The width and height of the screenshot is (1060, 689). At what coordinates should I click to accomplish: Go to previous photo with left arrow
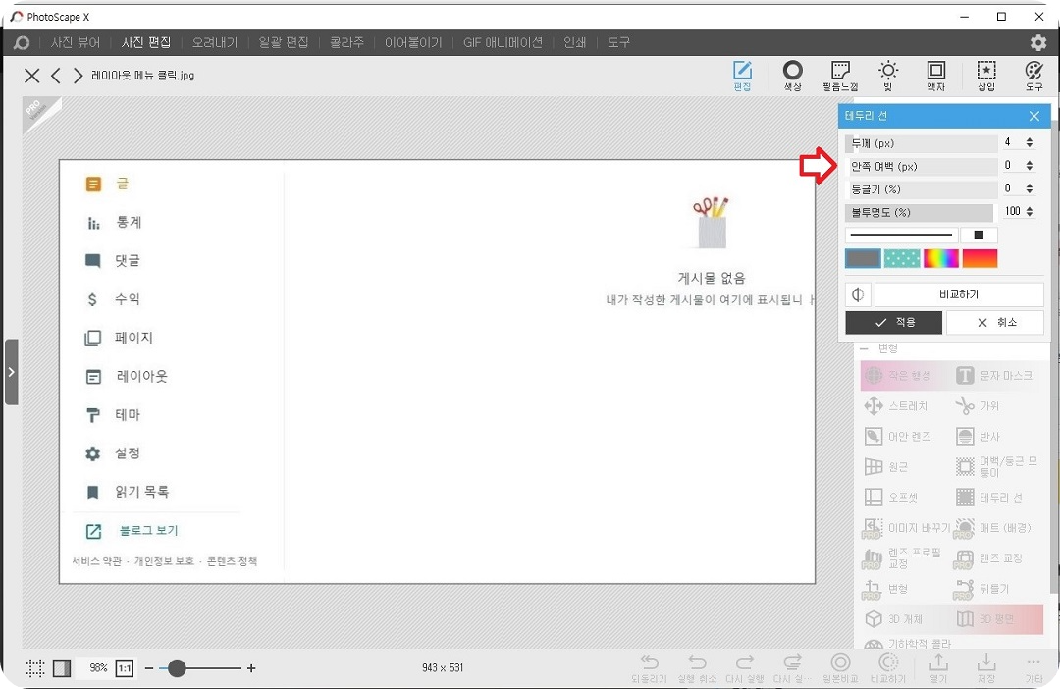click(56, 75)
